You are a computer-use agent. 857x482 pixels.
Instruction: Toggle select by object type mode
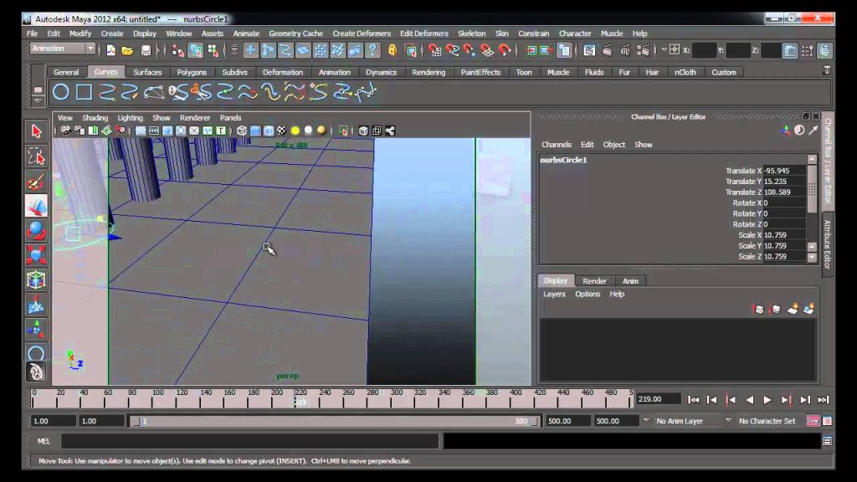195,50
